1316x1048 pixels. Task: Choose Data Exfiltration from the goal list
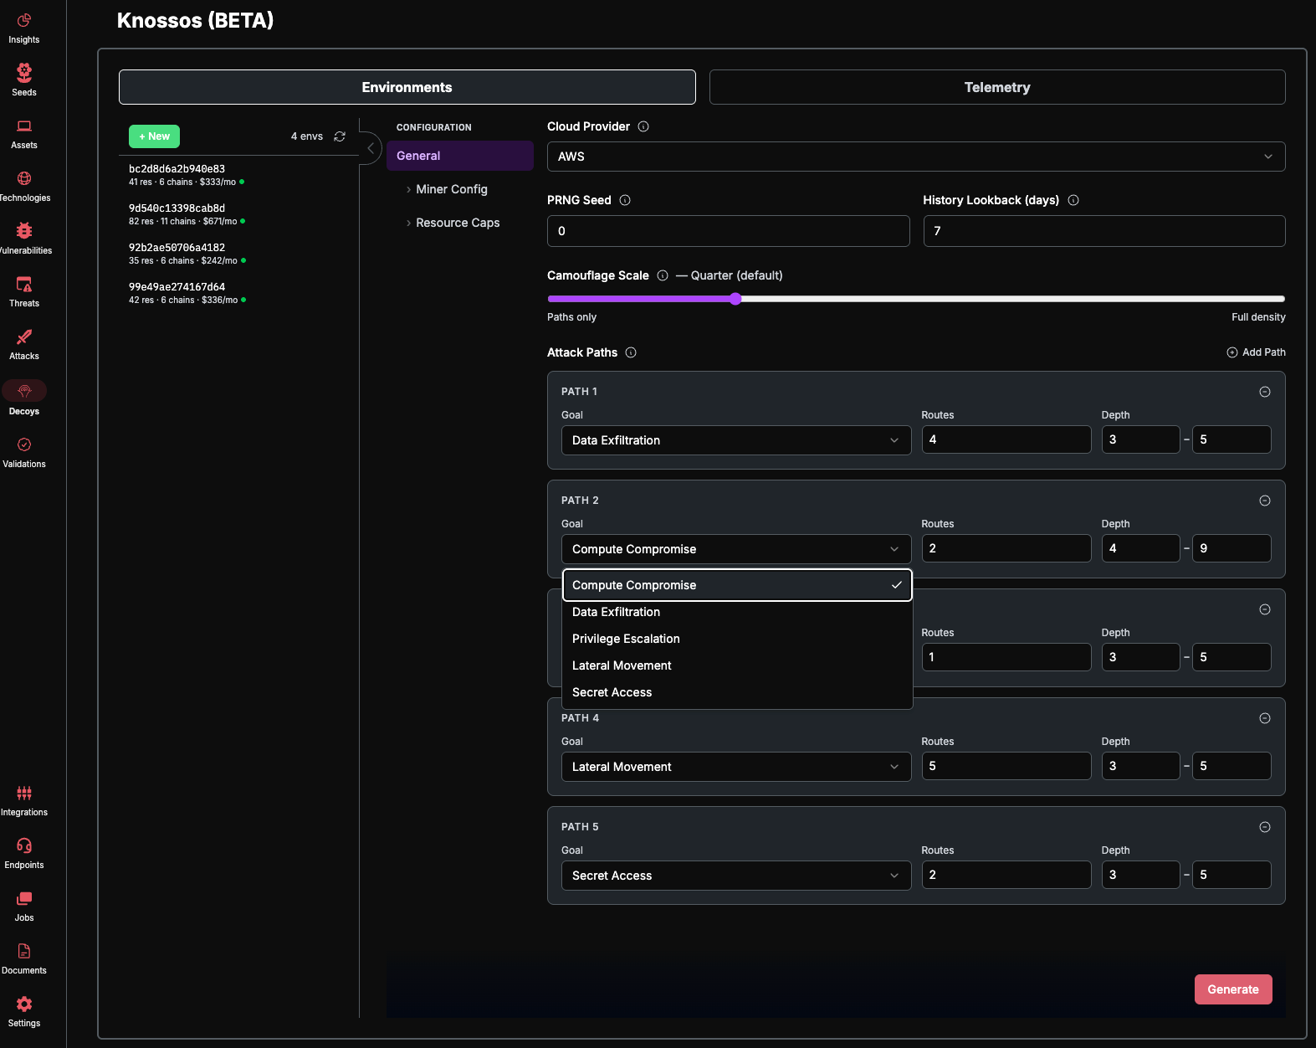point(737,612)
